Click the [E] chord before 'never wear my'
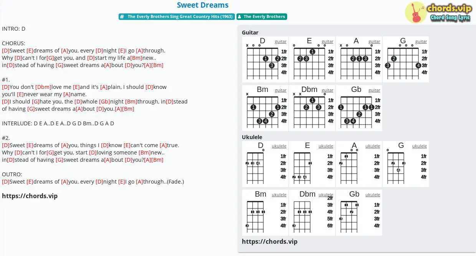Viewport: 476px width, 256px height. click(x=20, y=94)
